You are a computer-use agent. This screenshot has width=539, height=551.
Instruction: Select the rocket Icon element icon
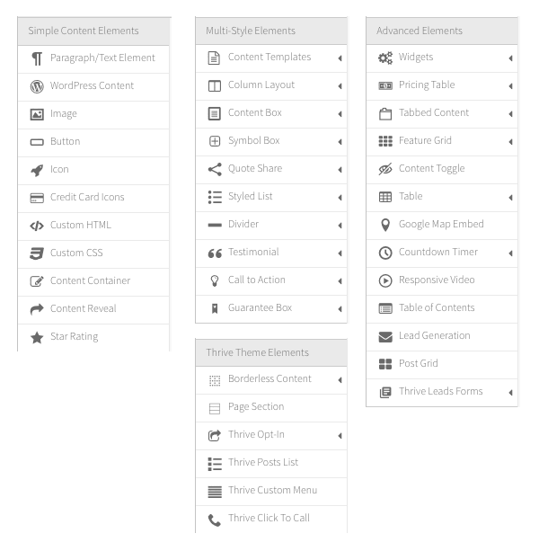37,171
